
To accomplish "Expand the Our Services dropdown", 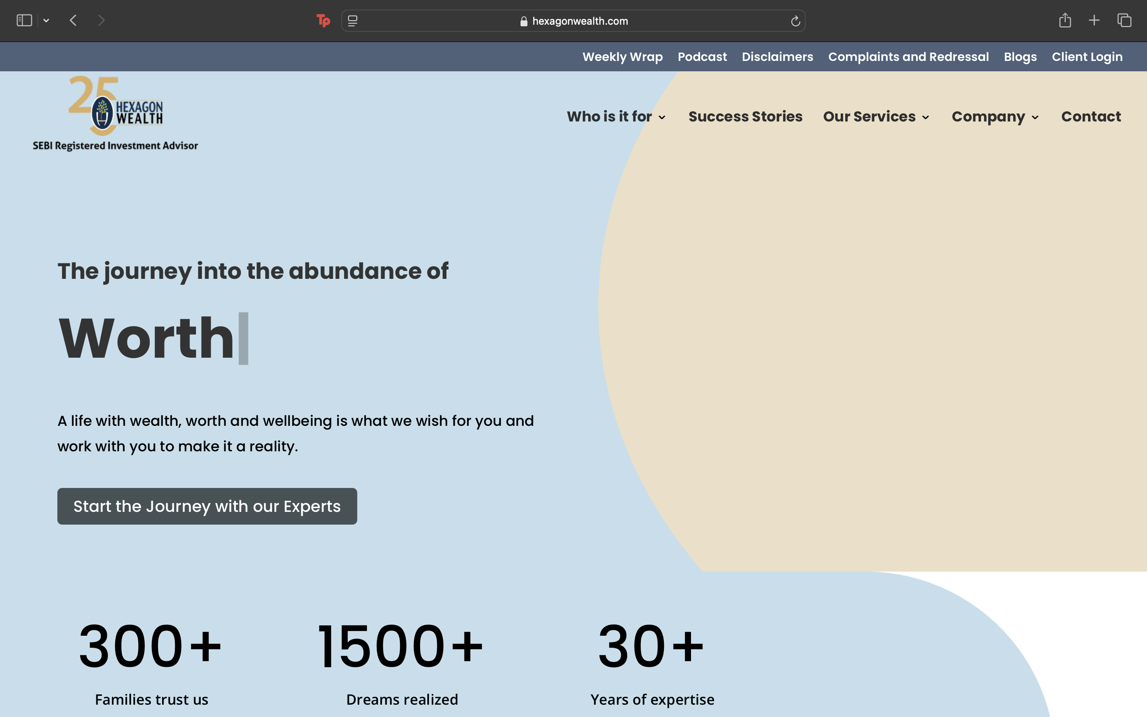I will point(875,117).
